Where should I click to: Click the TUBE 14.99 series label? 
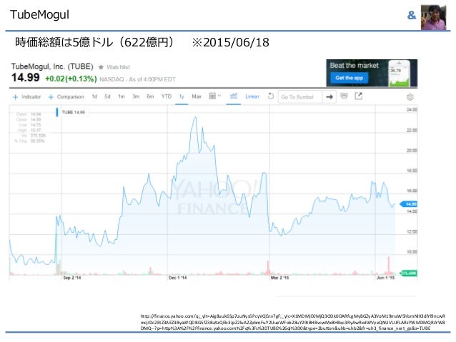click(x=73, y=112)
